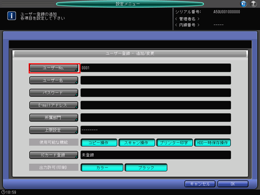Viewport: 260px width, 195px height.
Task: Toggle プリンター印字 function permission
Action: (175, 143)
